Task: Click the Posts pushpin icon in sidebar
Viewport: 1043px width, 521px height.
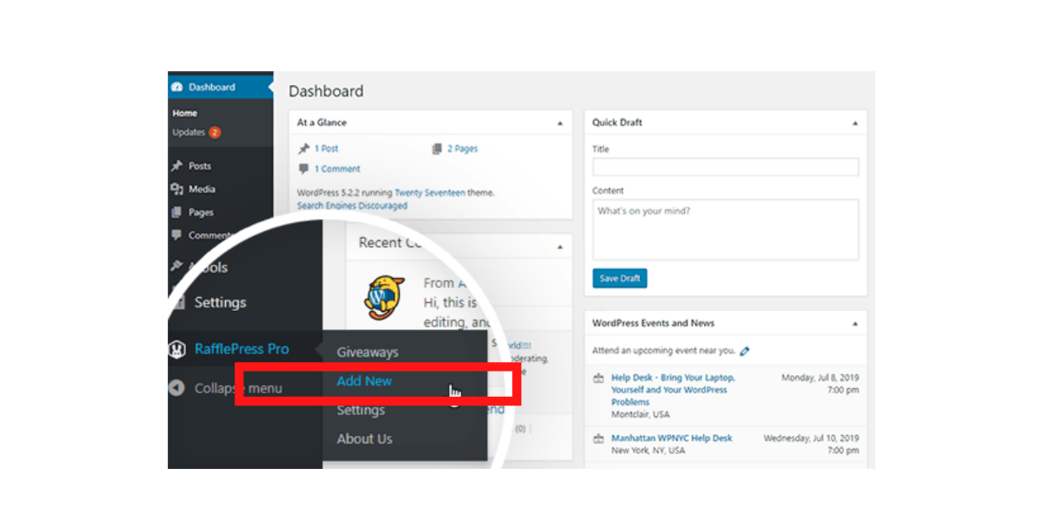Action: point(177,166)
